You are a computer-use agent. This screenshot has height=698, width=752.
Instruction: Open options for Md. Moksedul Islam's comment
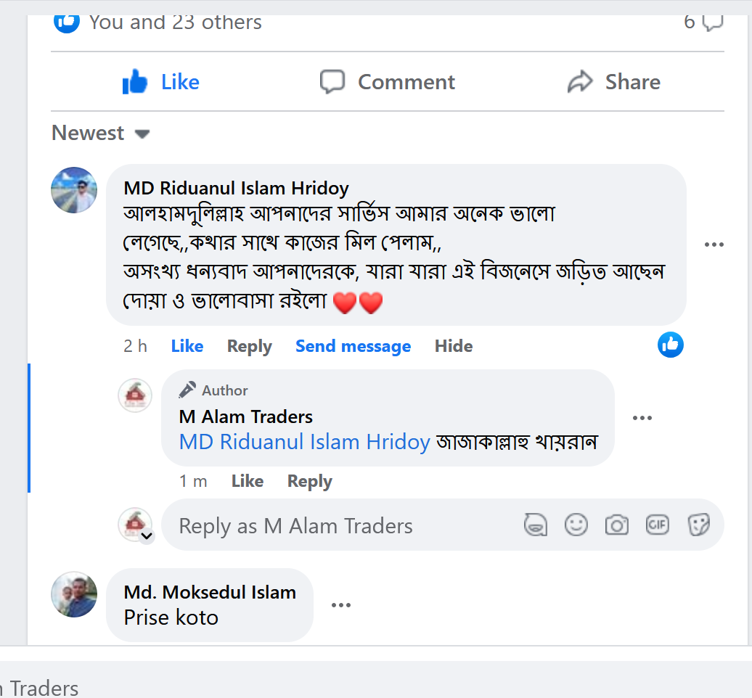tap(341, 605)
